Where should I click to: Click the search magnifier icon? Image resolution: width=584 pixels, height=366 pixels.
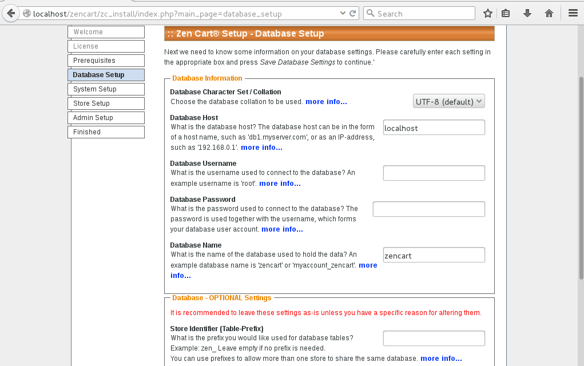coord(370,13)
